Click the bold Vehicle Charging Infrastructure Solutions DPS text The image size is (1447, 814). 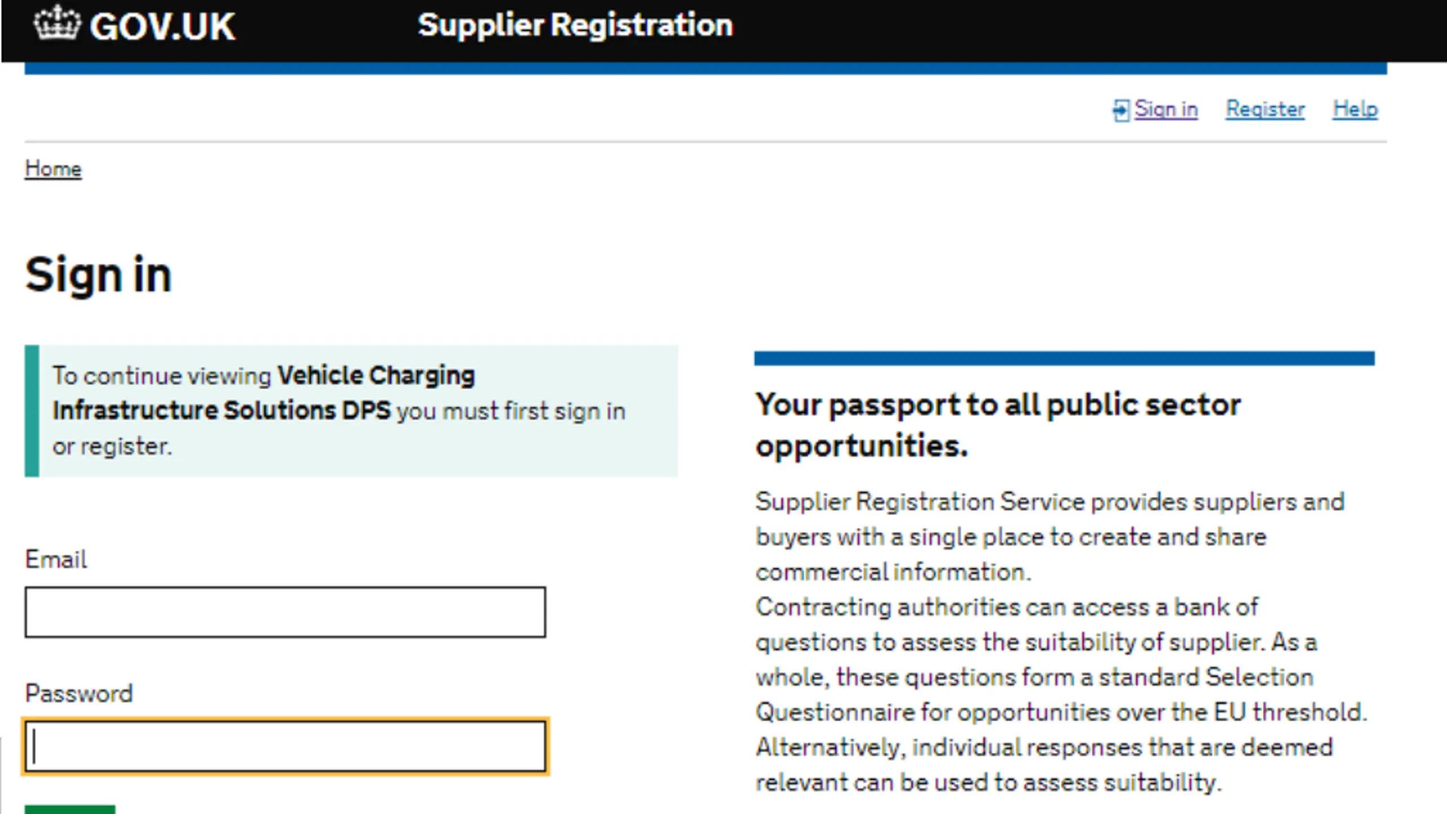263,393
